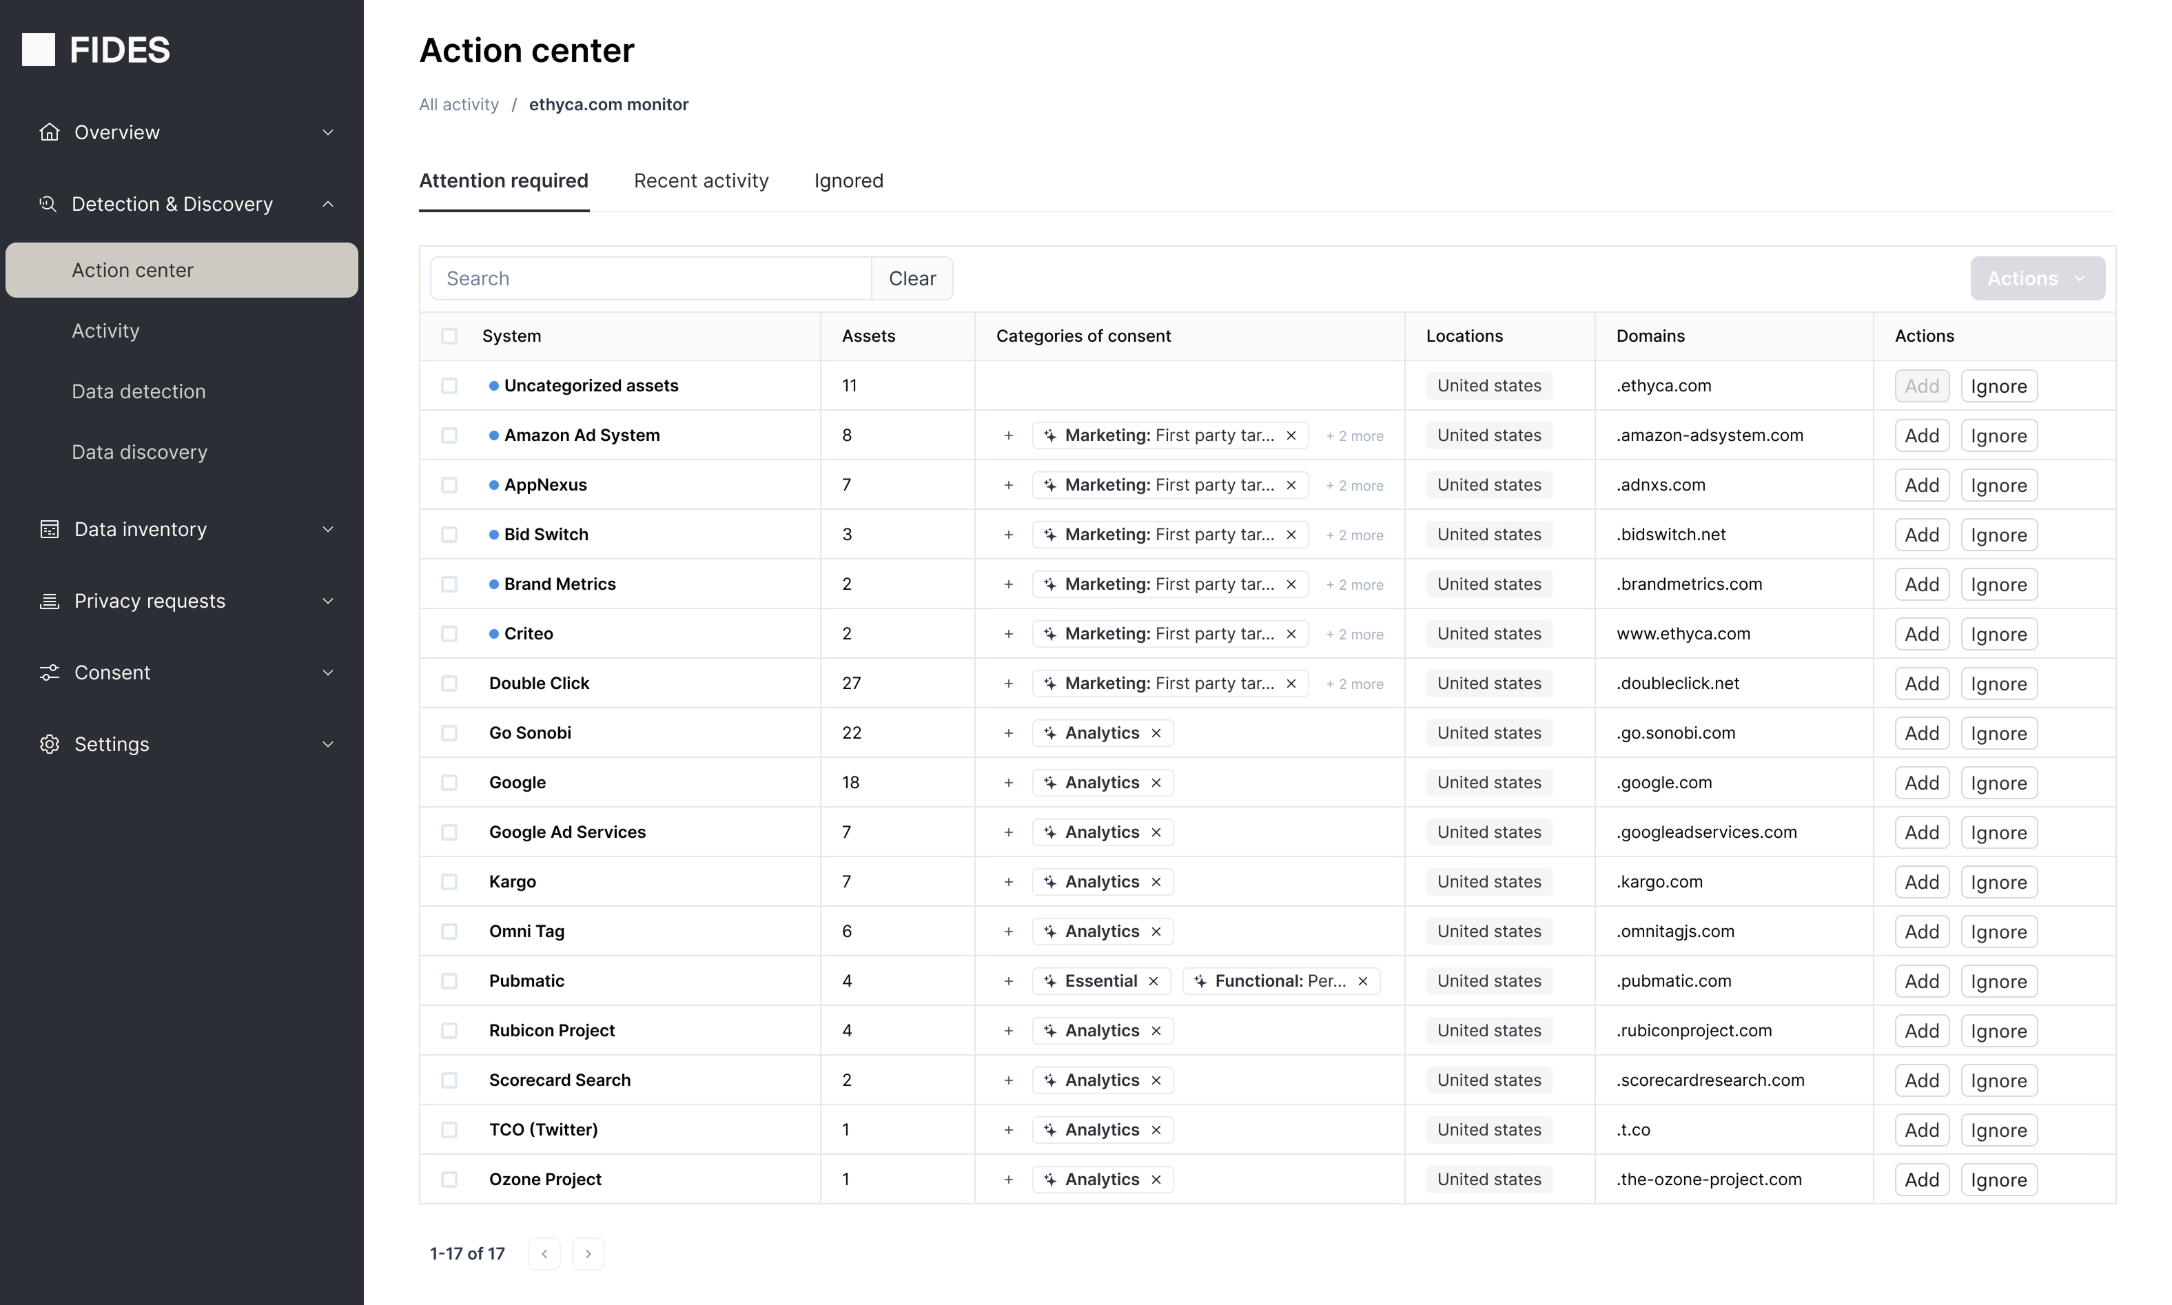Click plus icon in Bid Switch row
The width and height of the screenshot is (2172, 1305).
1009,535
